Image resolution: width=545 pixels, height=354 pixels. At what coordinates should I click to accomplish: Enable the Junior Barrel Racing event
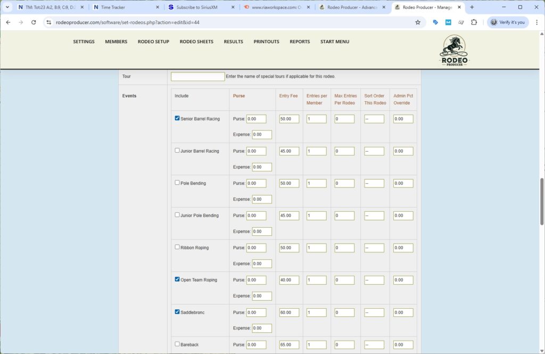point(177,151)
